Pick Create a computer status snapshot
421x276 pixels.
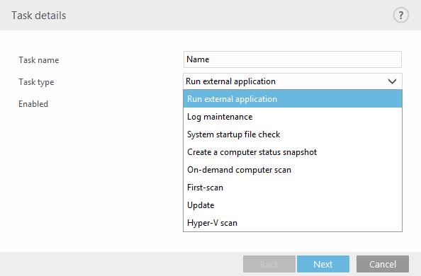click(x=293, y=152)
